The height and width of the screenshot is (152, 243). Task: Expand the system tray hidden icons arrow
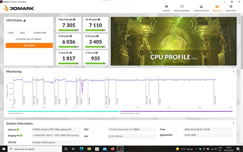196,149
